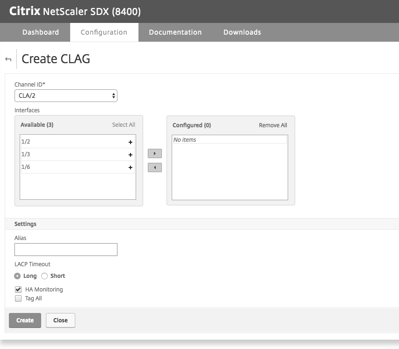Screen dimensions: 399x349
Task: Select the Long LACP timeout option
Action: [17, 276]
